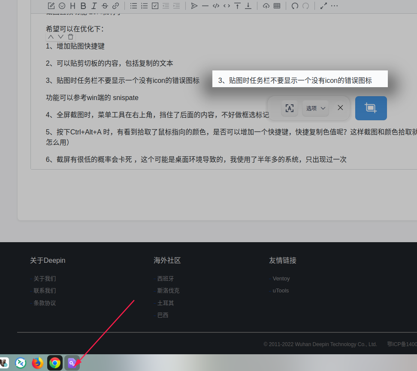Click the line 功能可以参考win端的 snispate
417x371 pixels.
tap(92, 97)
